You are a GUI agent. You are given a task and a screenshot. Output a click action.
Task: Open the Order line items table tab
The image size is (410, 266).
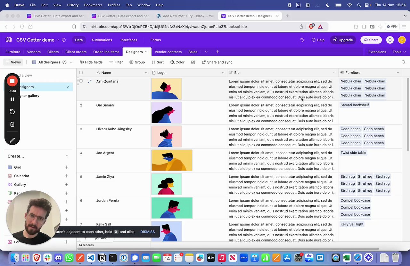[106, 52]
